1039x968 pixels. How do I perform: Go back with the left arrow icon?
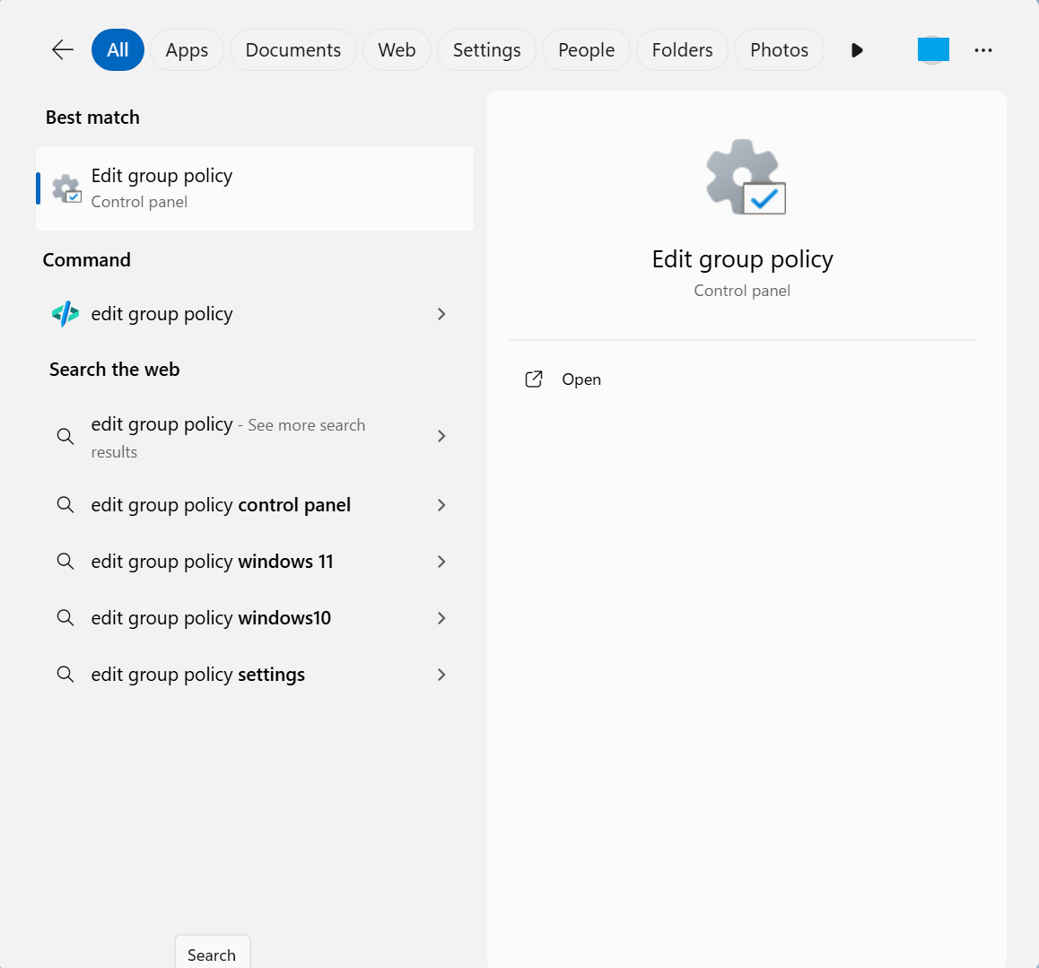coord(62,49)
